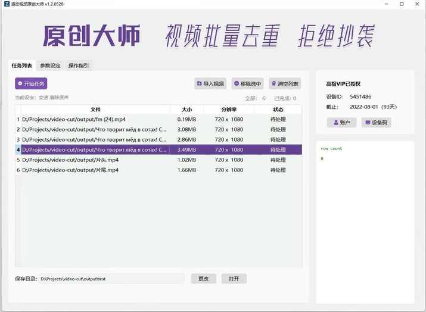Viewport: 426px width, 312px height.
Task: Click the app icon in title bar
Action: (7, 4)
